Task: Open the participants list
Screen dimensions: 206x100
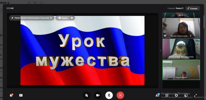Action: coord(157,95)
